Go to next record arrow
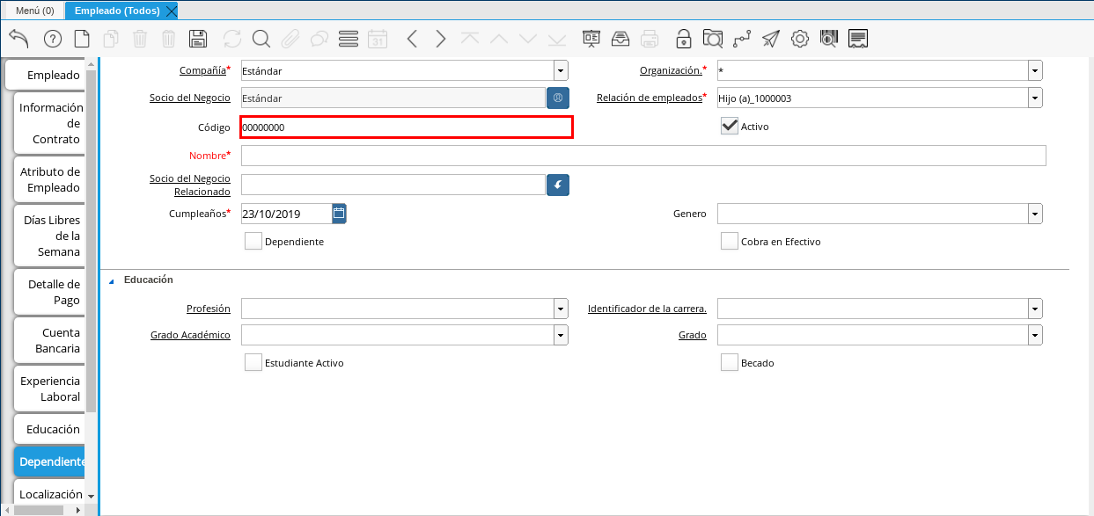Viewport: 1094px width, 516px height. [x=441, y=39]
